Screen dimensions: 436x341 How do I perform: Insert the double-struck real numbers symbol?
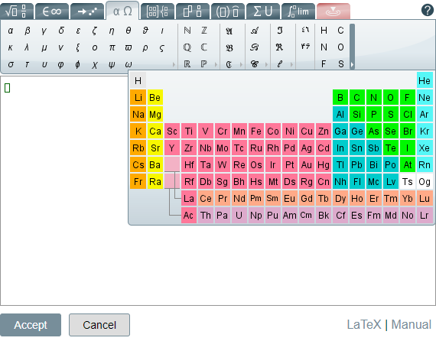pos(187,64)
